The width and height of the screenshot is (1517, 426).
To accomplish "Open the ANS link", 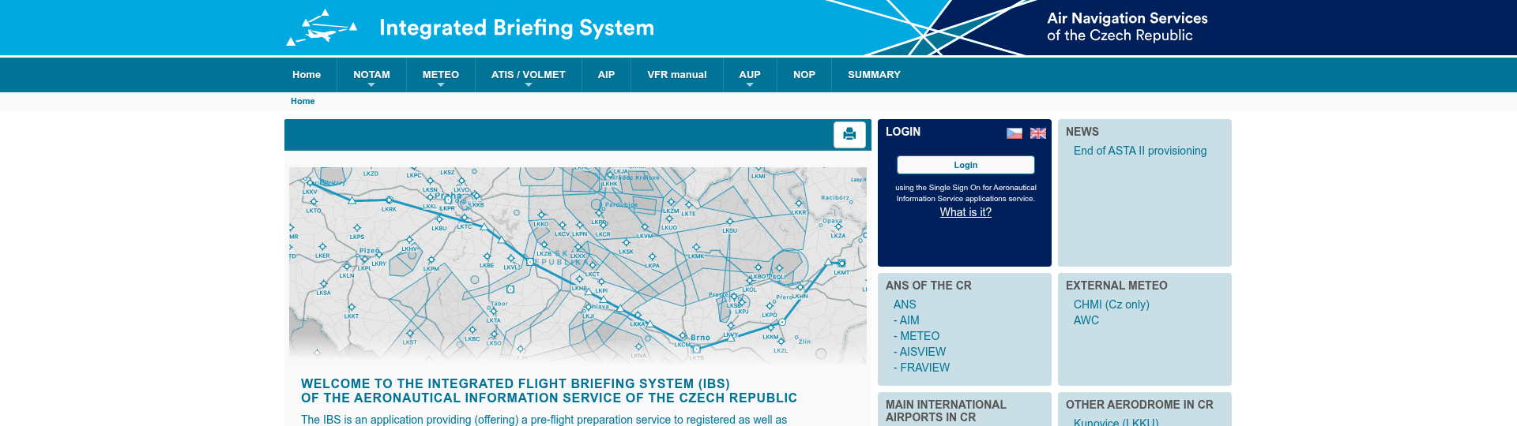I will [x=905, y=305].
